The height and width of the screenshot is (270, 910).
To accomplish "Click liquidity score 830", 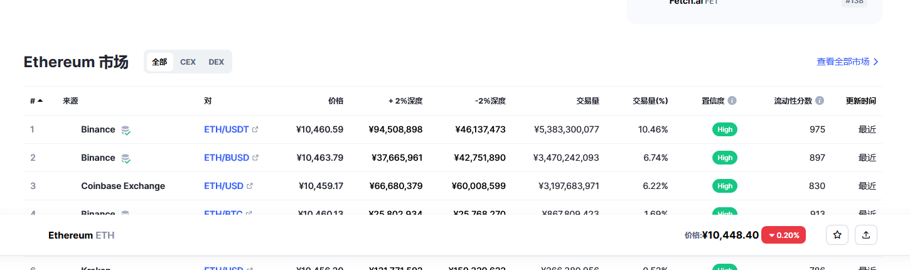I will coord(817,186).
